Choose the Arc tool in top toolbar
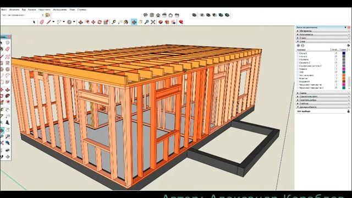The image size is (352, 198). pyautogui.click(x=59, y=22)
